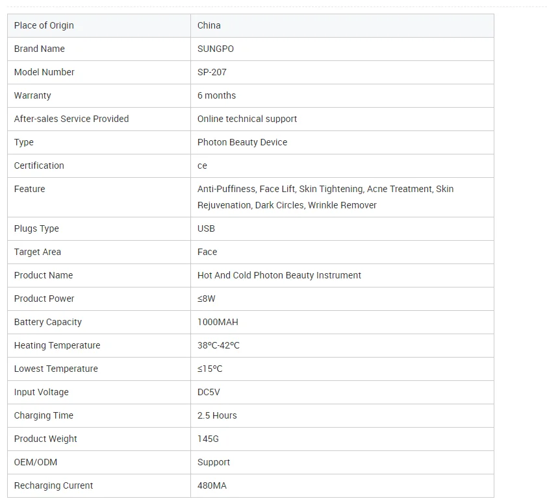Click the 'SUNGPO' brand name value
Image resolution: width=547 pixels, height=501 pixels.
tap(216, 49)
